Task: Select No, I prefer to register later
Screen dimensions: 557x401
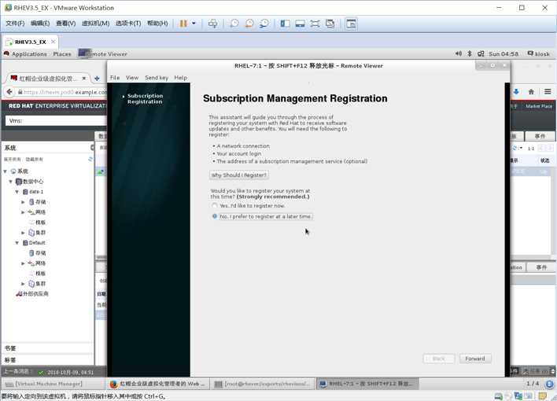Action: [x=215, y=216]
